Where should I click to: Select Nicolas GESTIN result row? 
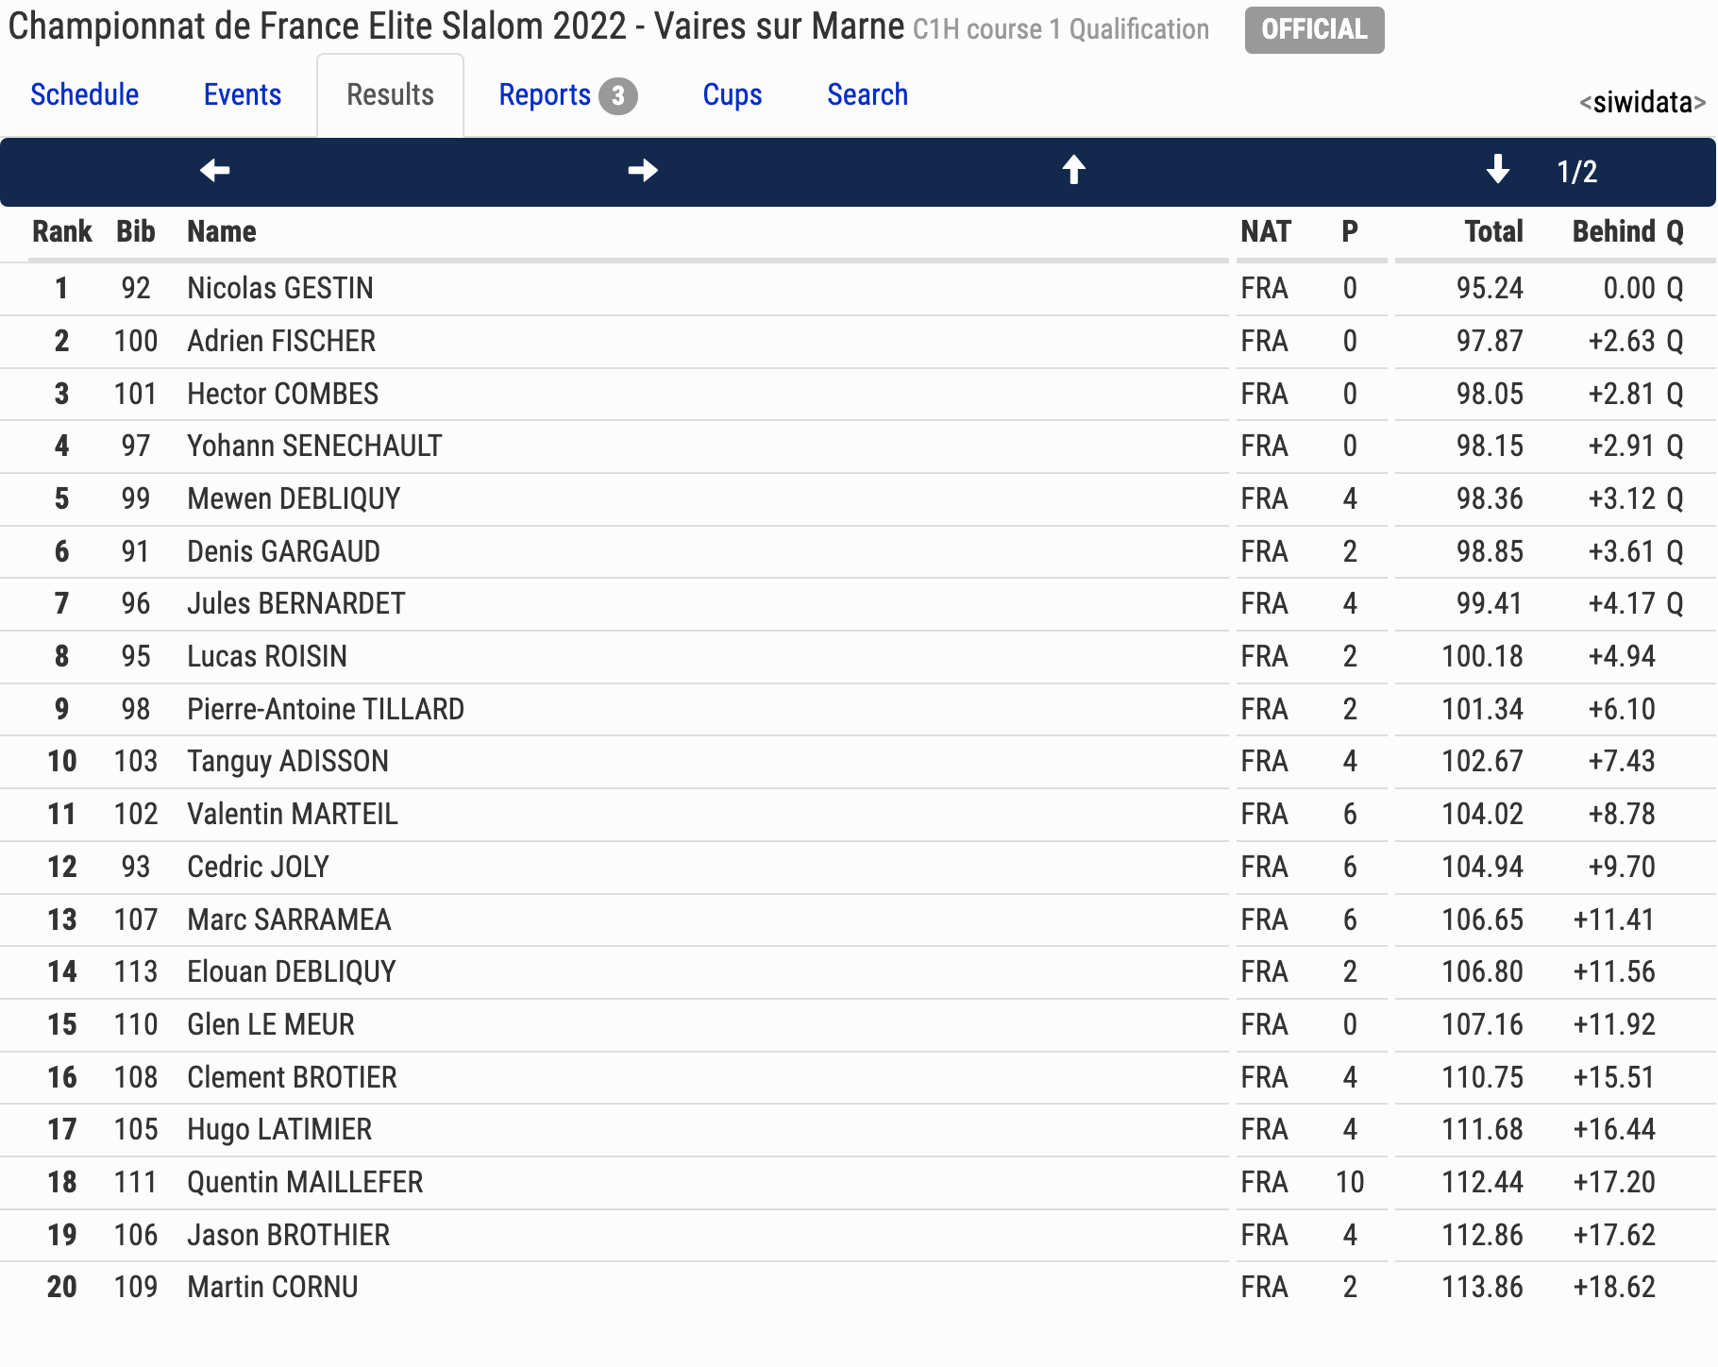click(858, 288)
